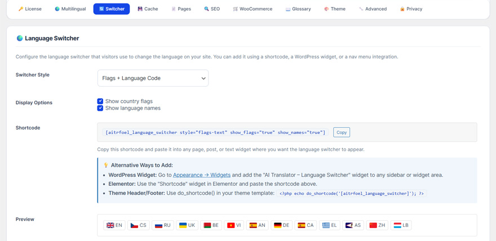The image size is (496, 241).
Task: Click the UK Ukrainian flag item
Action: (187, 225)
